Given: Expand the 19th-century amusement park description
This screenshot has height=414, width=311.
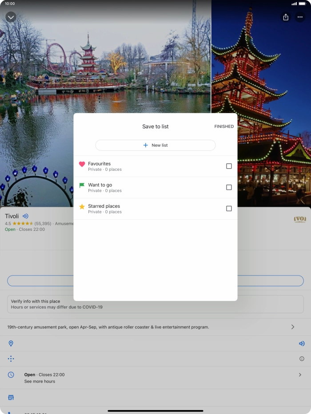Looking at the screenshot, I should click(292, 327).
